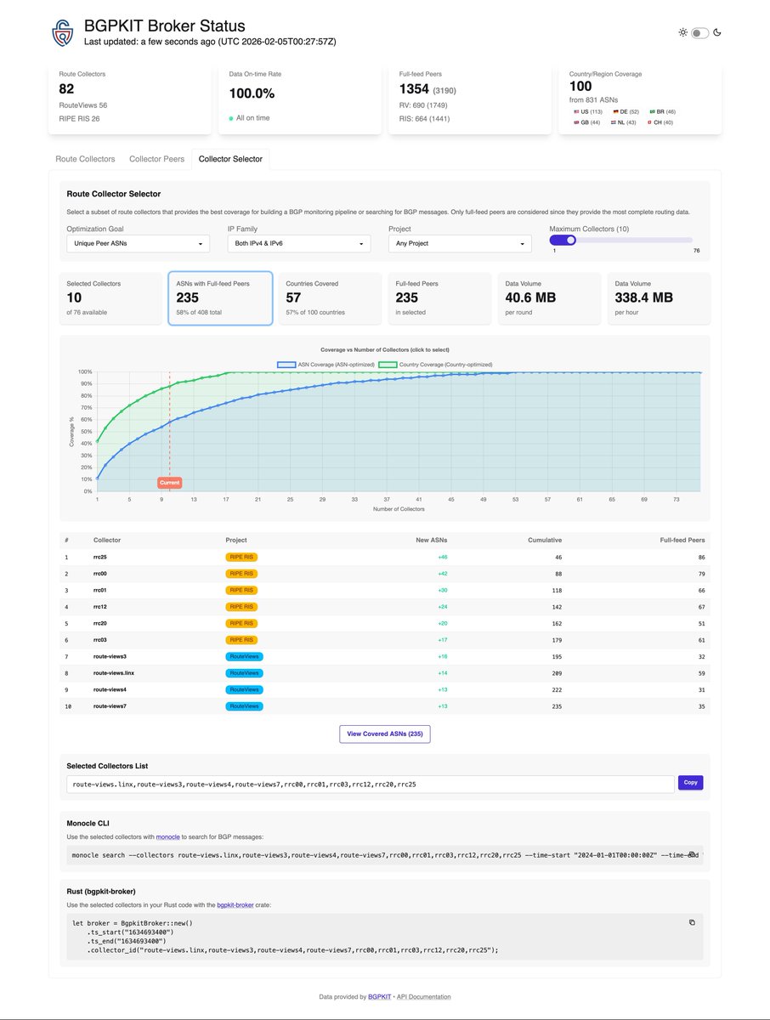Click the rrc01 collector name
Screen dimensions: 770x1020
[102, 591]
